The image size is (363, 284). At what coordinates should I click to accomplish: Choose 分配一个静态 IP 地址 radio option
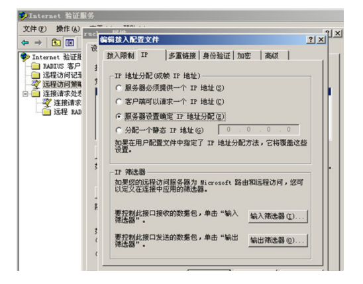point(119,130)
